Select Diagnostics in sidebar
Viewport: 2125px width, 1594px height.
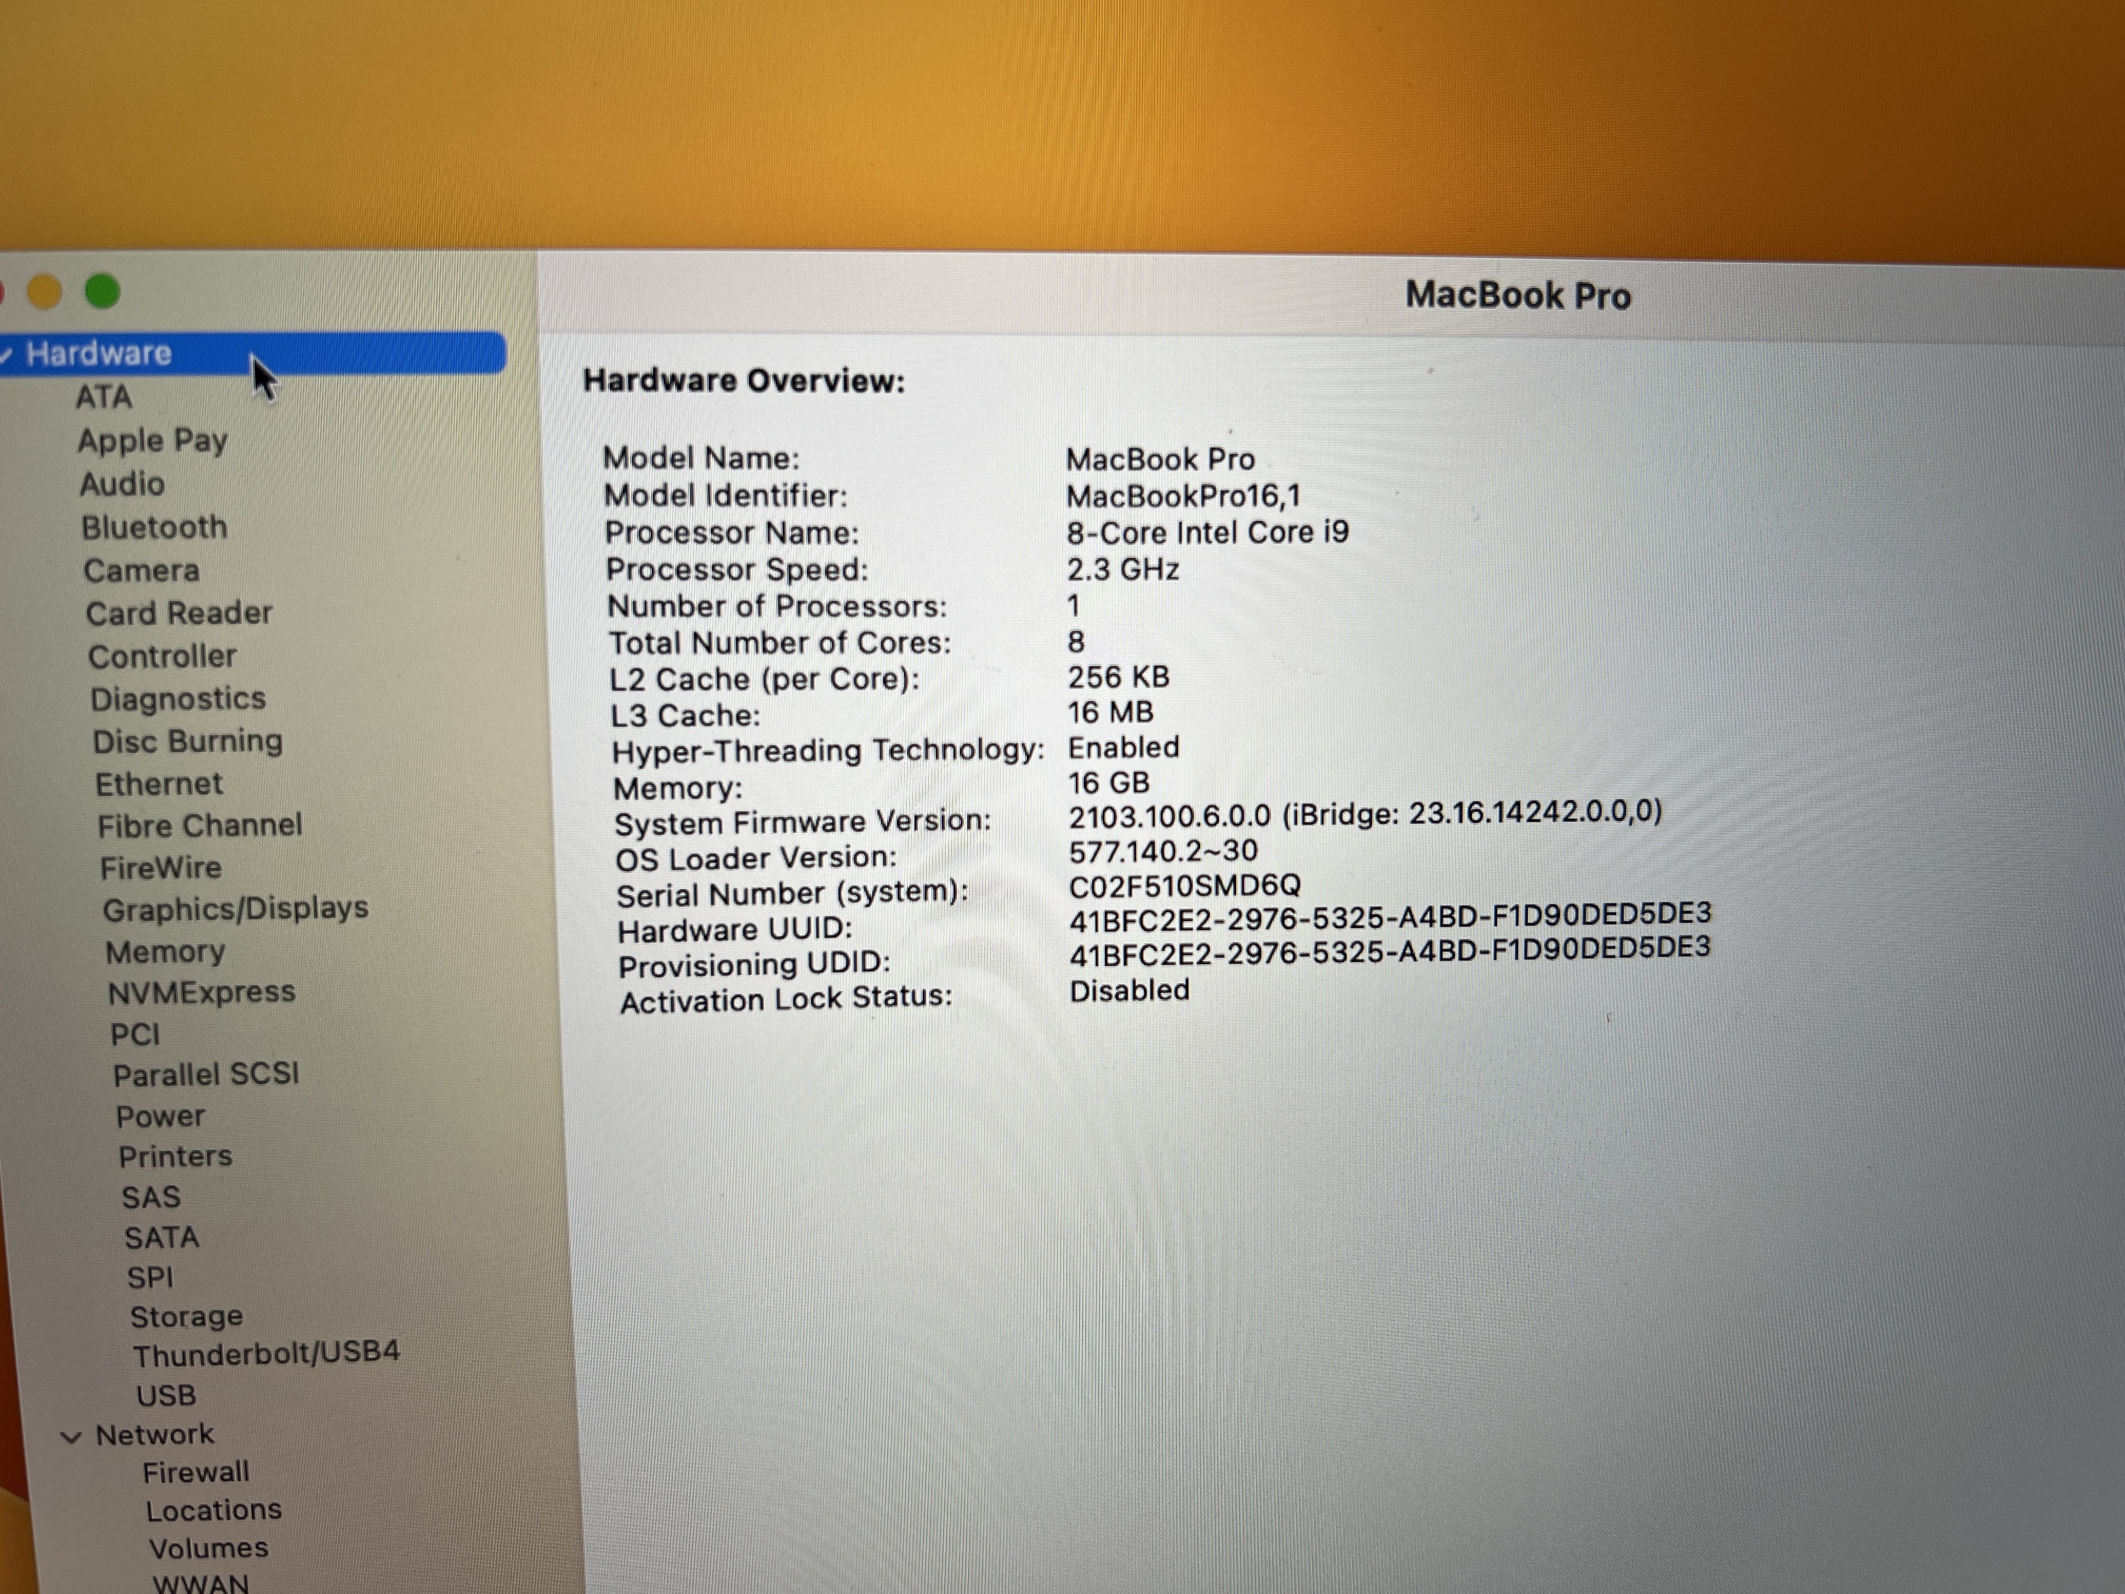click(x=179, y=698)
